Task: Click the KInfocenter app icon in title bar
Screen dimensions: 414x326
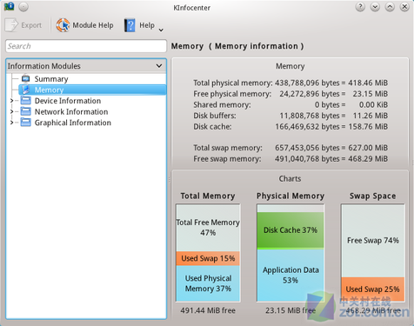Action: [9, 6]
